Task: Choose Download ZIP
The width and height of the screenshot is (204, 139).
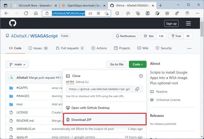Action: [x=105, y=119]
